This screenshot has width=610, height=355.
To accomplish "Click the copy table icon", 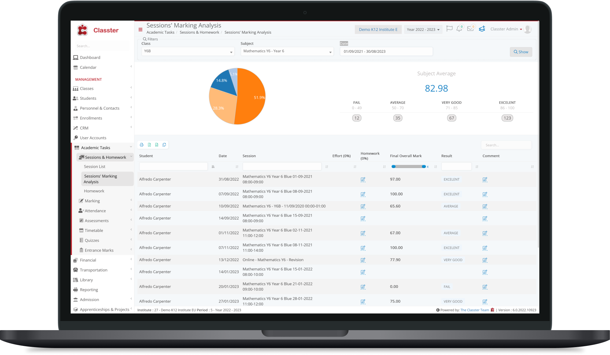I will (164, 145).
